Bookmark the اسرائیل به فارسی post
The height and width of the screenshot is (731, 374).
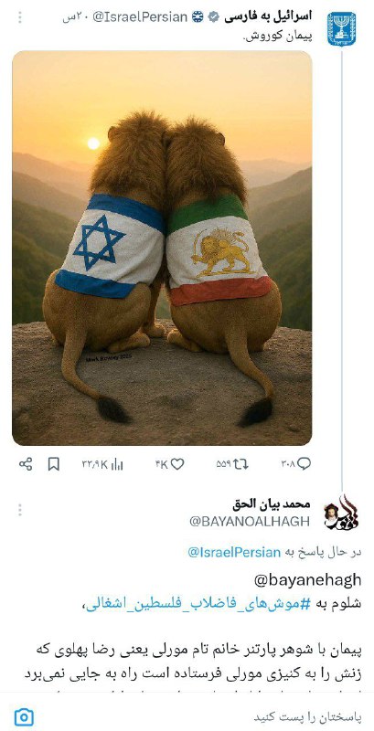tap(54, 464)
